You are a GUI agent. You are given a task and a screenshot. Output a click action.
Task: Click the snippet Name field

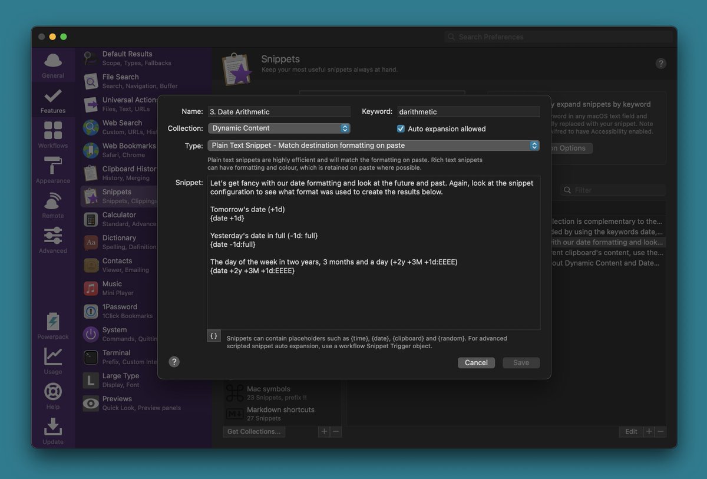tap(279, 112)
